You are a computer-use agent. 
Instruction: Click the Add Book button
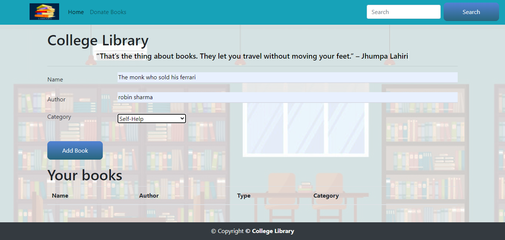click(x=75, y=150)
